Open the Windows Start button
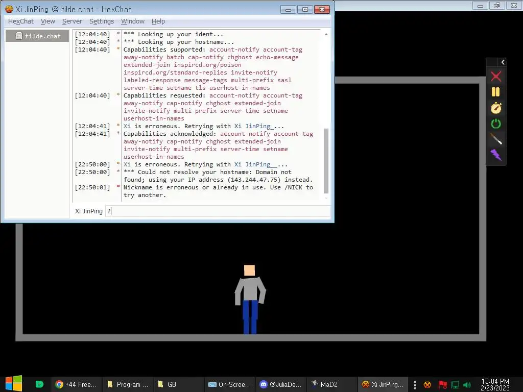This screenshot has height=392, width=523. click(x=14, y=384)
